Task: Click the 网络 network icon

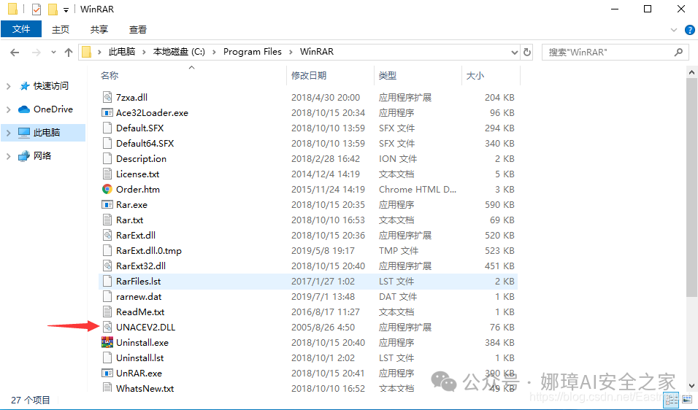Action: (x=24, y=156)
